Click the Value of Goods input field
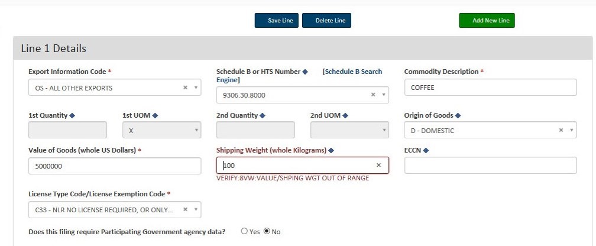The width and height of the screenshot is (596, 246). click(x=115, y=166)
